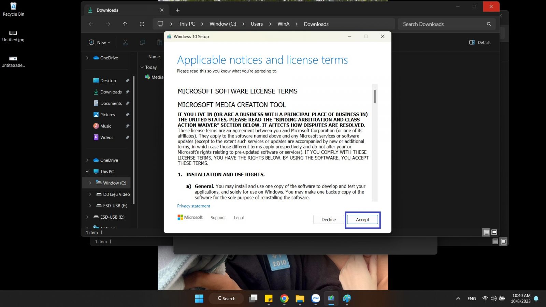Screen dimensions: 546x307
Task: Go forward in File Explorer
Action: (108, 24)
